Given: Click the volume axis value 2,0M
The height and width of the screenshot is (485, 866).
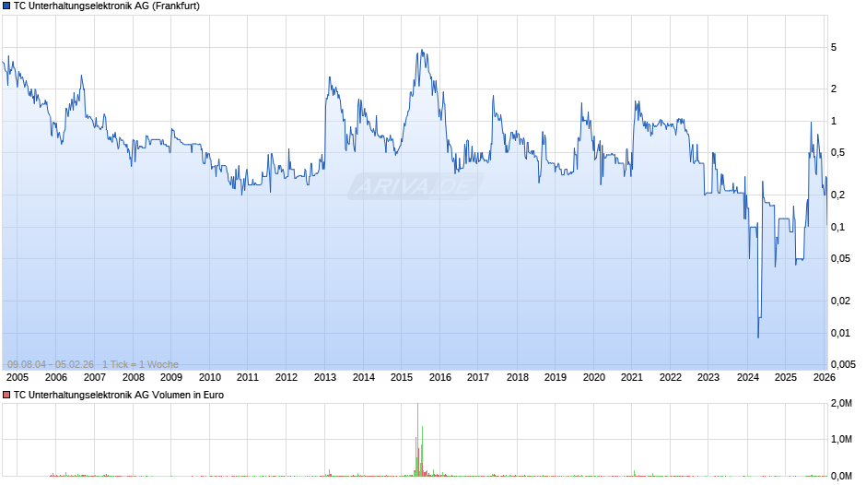Looking at the screenshot, I should pyautogui.click(x=842, y=404).
